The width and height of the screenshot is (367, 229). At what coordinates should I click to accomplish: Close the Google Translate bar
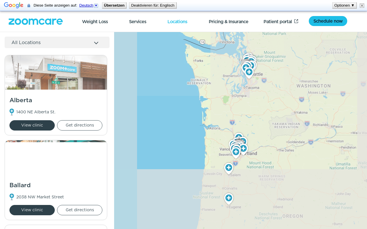[x=362, y=5]
